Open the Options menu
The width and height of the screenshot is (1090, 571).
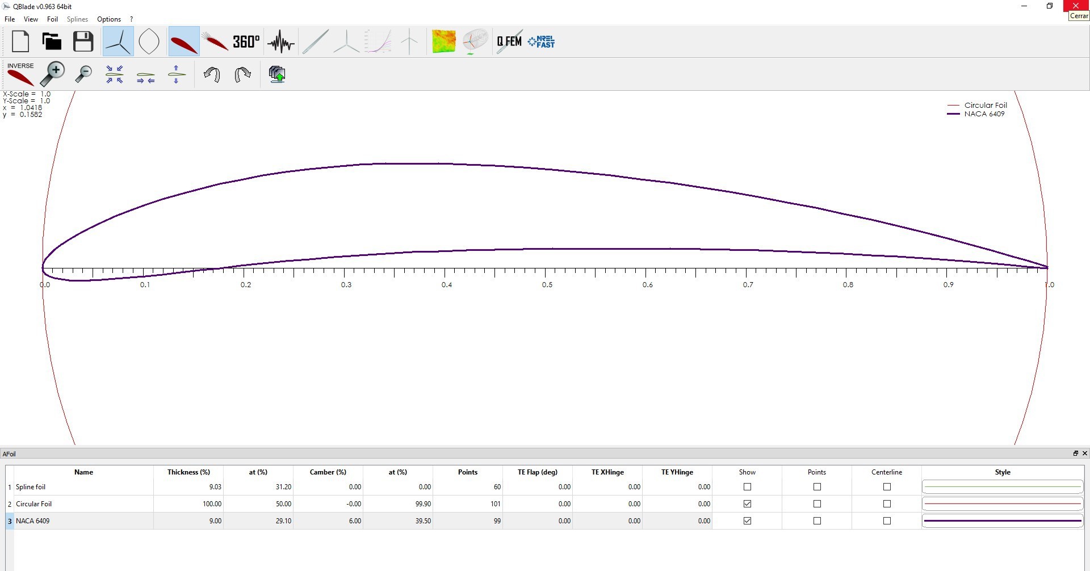coord(109,19)
